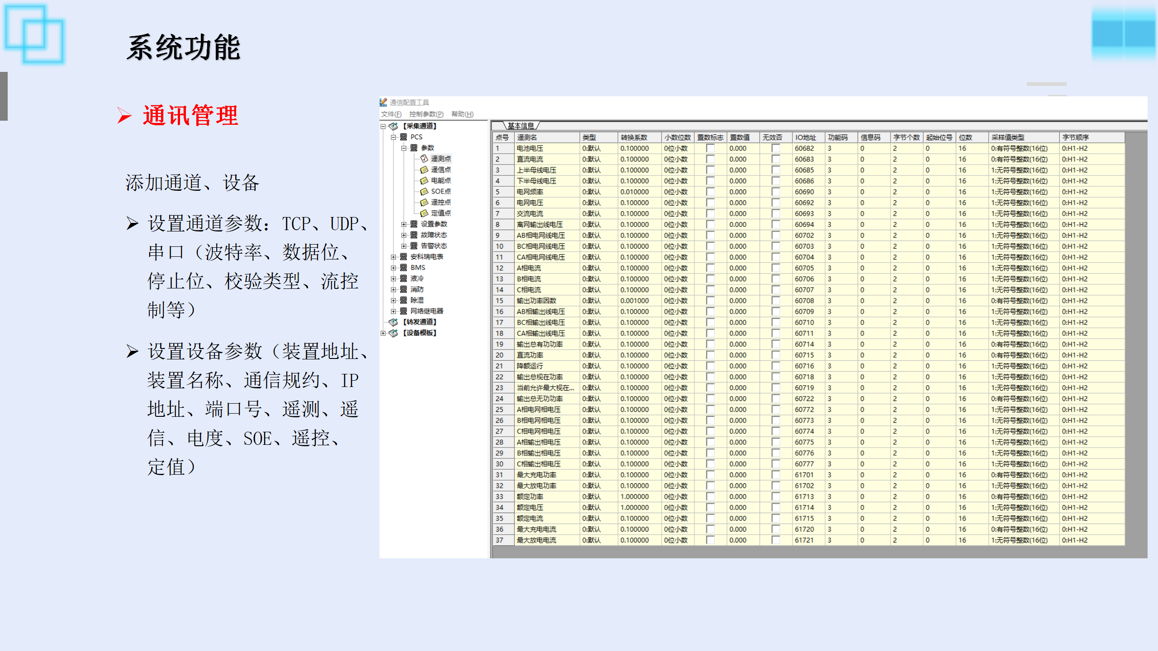This screenshot has height=651, width=1158.
Task: Check 置数标志 box for 输出功率因数 row
Action: pos(710,301)
